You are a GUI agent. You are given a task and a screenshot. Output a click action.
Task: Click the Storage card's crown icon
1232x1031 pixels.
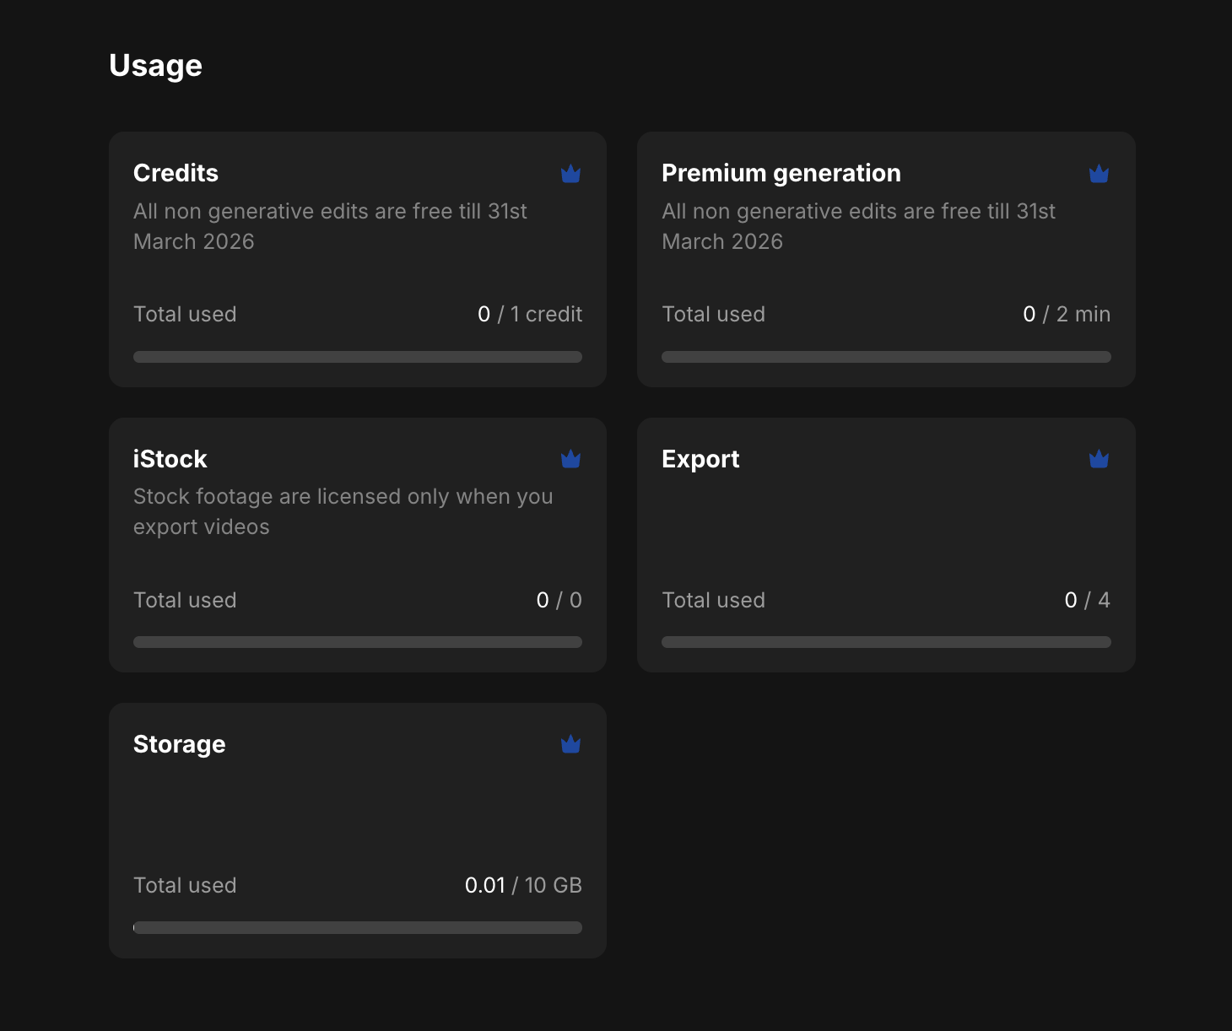point(570,744)
